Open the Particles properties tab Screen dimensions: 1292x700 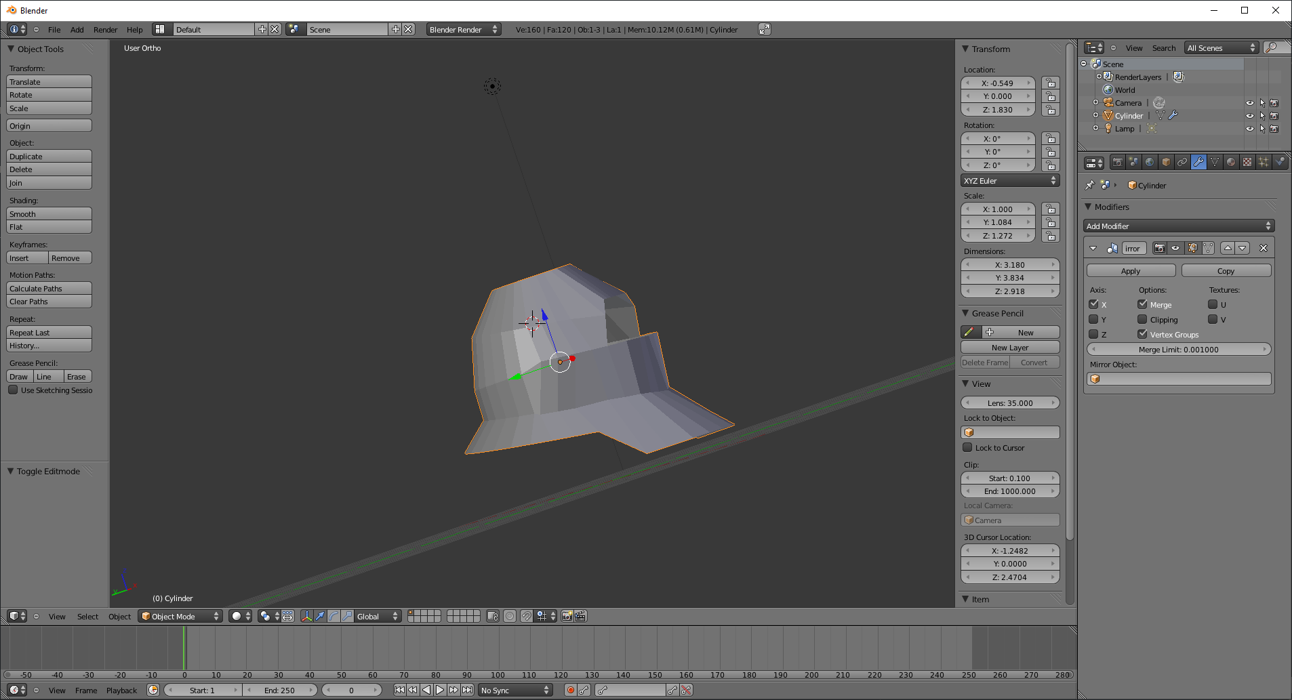pyautogui.click(x=1264, y=162)
